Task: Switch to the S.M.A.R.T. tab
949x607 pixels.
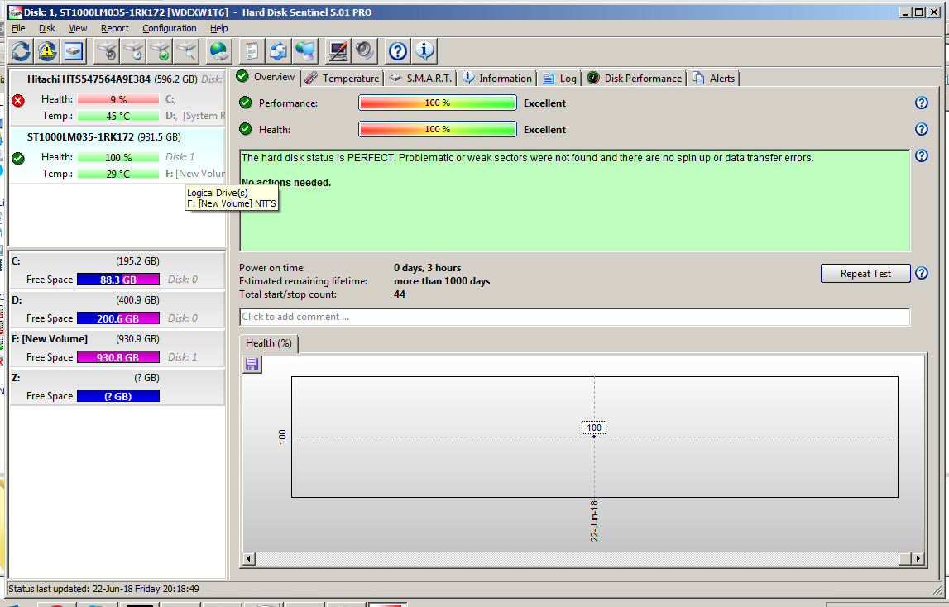Action: (420, 79)
